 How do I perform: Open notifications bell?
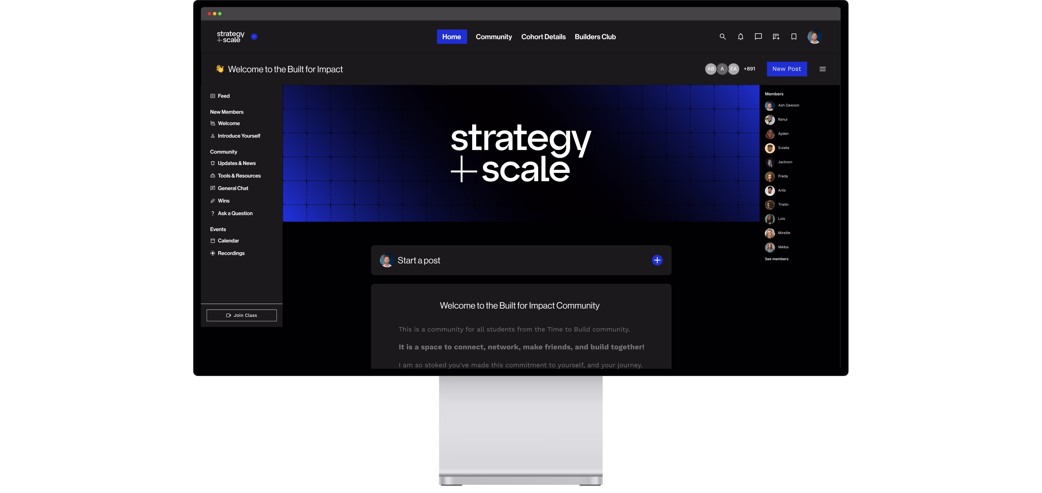(x=740, y=37)
